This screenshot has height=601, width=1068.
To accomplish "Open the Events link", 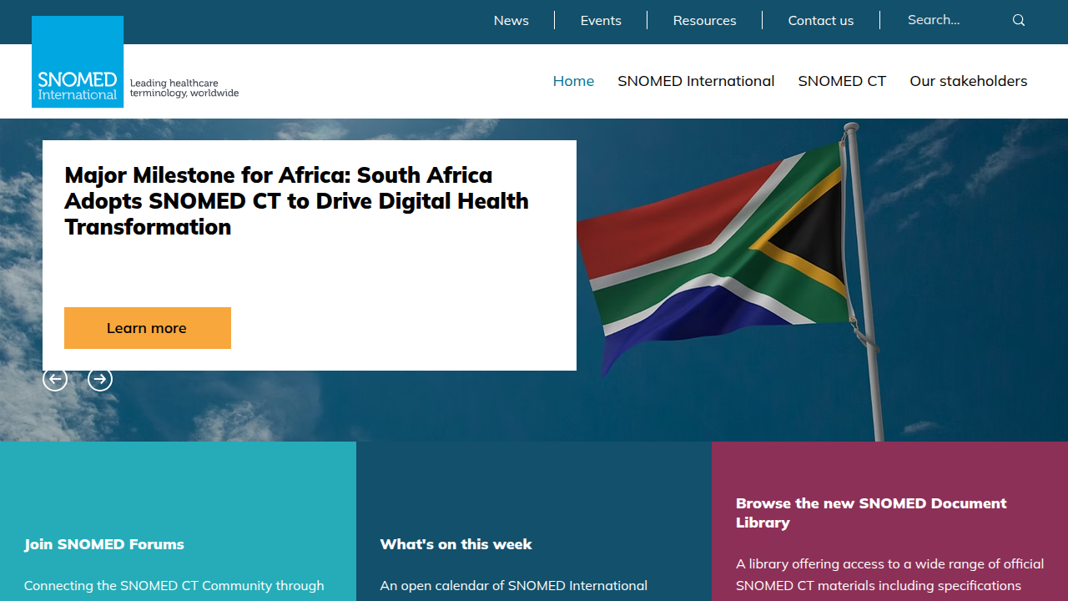I will point(601,20).
